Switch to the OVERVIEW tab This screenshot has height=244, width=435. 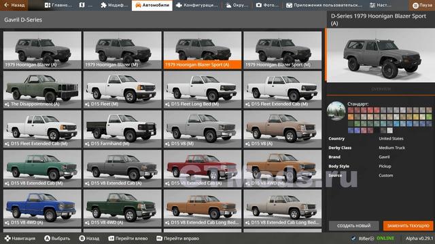pyautogui.click(x=381, y=89)
